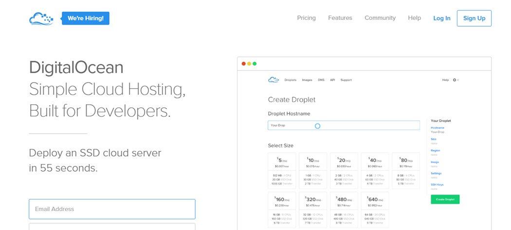Click Hostname in Your Droplet summary

pyautogui.click(x=438, y=128)
